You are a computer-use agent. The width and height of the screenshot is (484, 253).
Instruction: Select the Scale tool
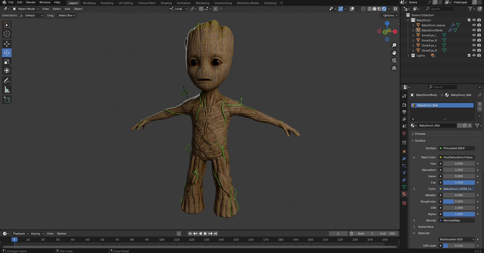tap(7, 62)
